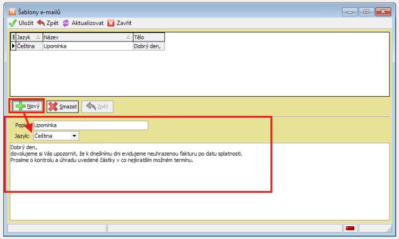Viewport: 399px width, 239px height.
Task: Click the purple Aktualizovat refresh icon
Action: [x=66, y=23]
